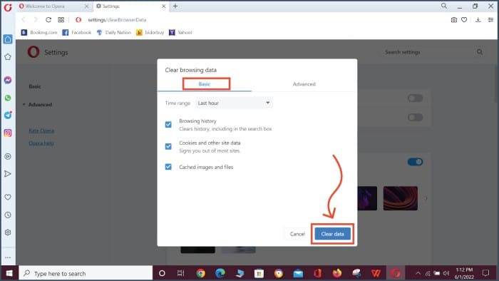Reload the page
Viewport: 499px width, 281px height.
[48, 20]
